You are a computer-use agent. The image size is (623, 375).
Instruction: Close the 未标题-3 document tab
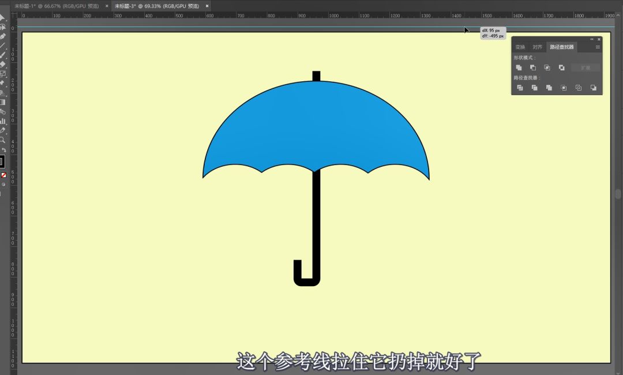[207, 6]
